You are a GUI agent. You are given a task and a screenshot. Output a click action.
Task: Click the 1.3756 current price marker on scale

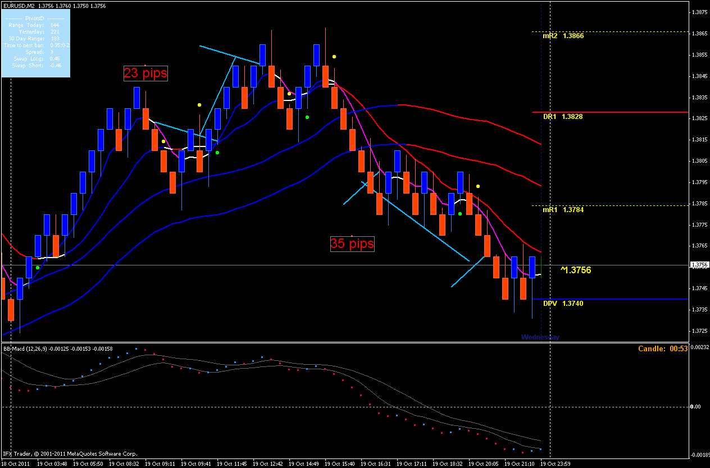click(699, 265)
